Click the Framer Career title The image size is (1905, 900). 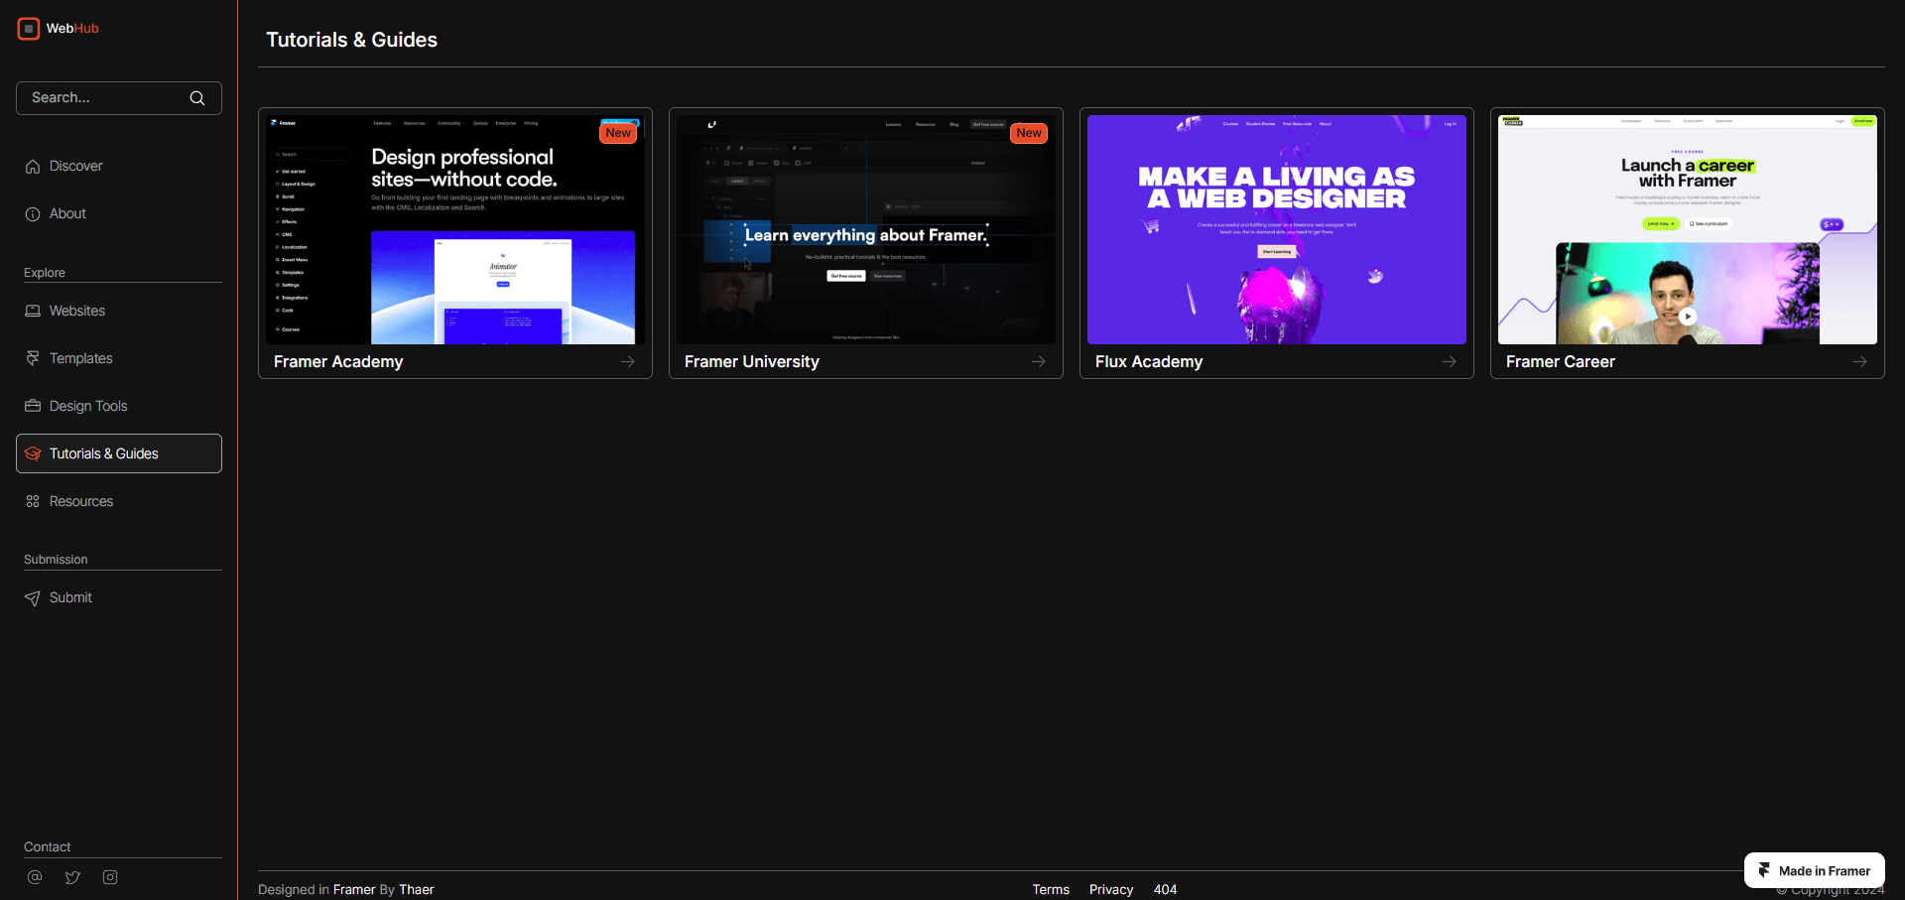point(1561,362)
